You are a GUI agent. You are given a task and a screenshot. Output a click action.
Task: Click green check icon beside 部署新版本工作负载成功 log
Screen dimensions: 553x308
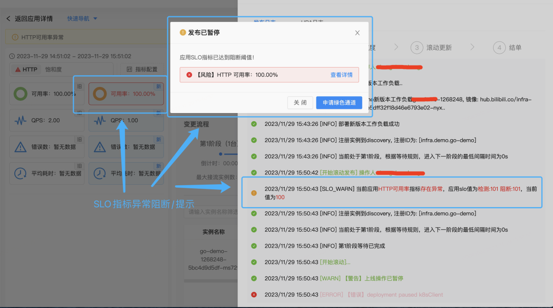(254, 124)
